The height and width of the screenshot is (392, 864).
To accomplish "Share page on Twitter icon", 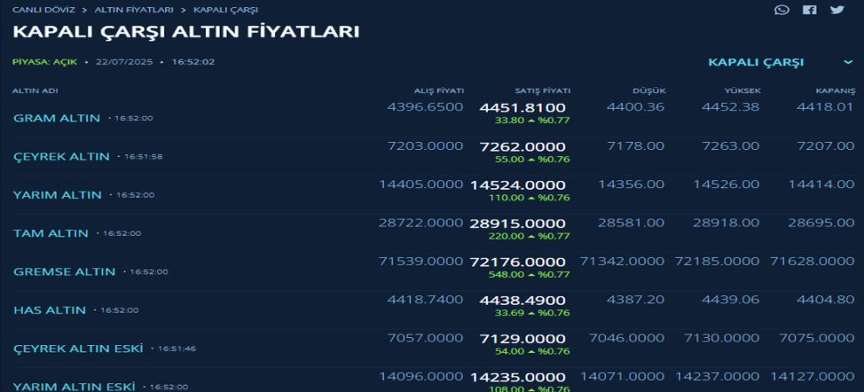I will point(837,10).
